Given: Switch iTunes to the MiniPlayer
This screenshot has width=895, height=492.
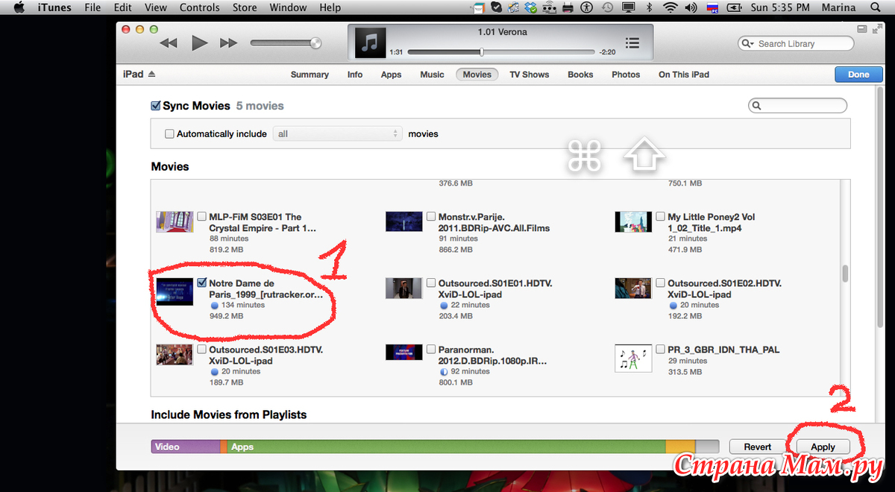Looking at the screenshot, I should tap(862, 29).
